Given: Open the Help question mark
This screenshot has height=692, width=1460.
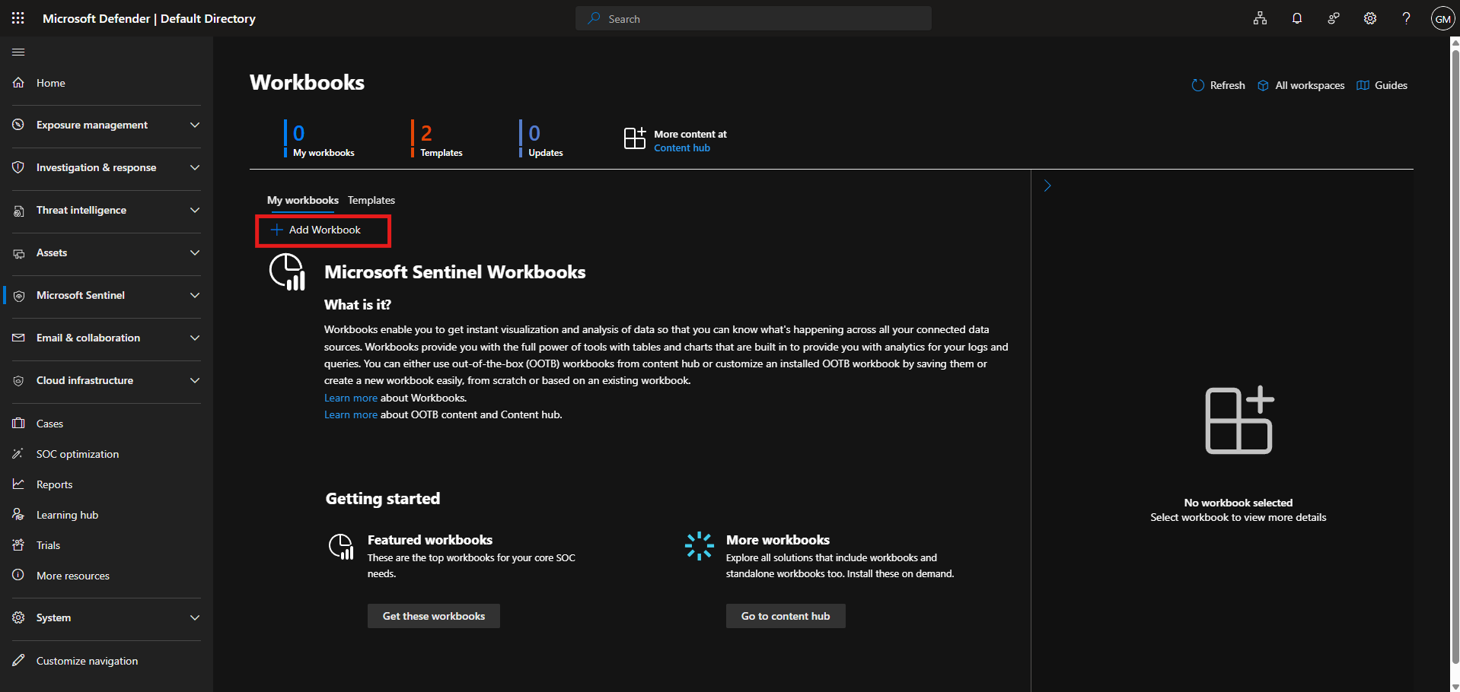Looking at the screenshot, I should click(x=1407, y=18).
